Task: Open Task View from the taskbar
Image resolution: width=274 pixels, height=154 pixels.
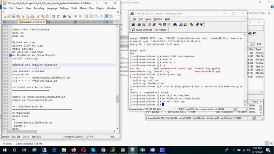Action: [24, 150]
